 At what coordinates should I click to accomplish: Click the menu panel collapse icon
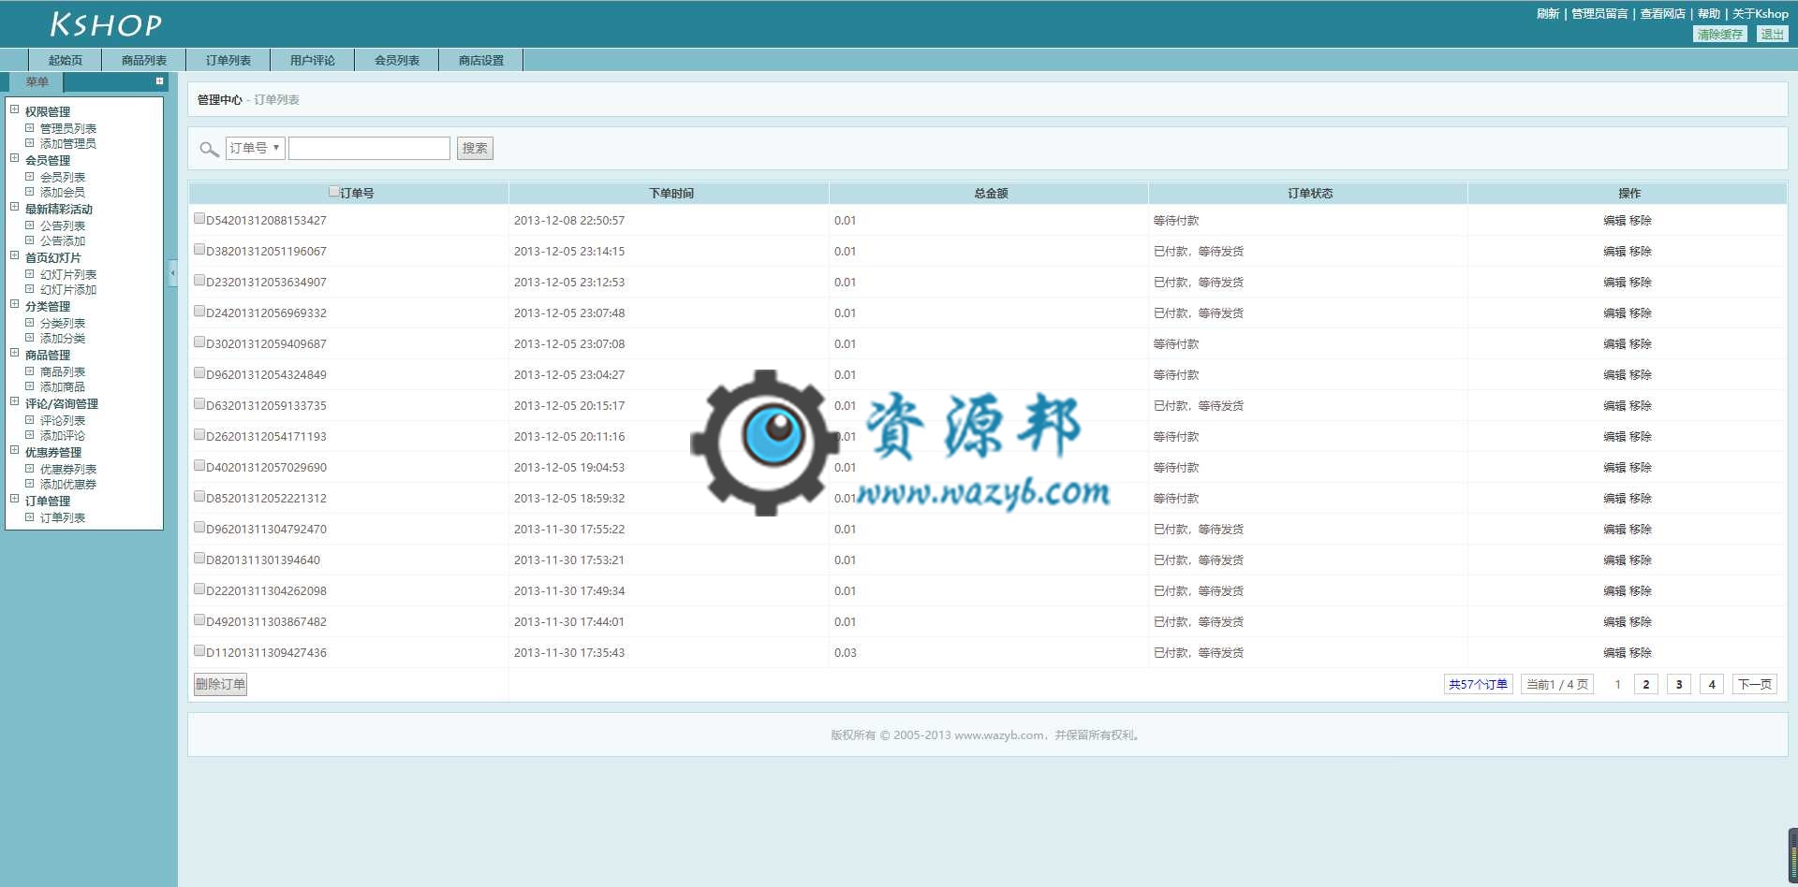159,81
